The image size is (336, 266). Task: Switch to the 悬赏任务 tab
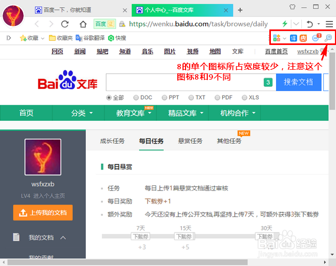(x=190, y=141)
